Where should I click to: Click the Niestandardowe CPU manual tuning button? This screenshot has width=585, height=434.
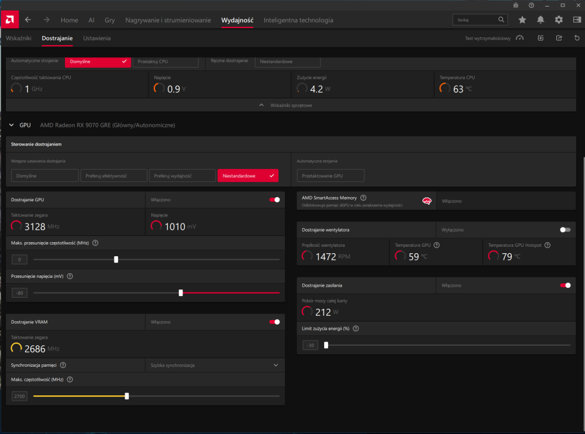coord(288,61)
